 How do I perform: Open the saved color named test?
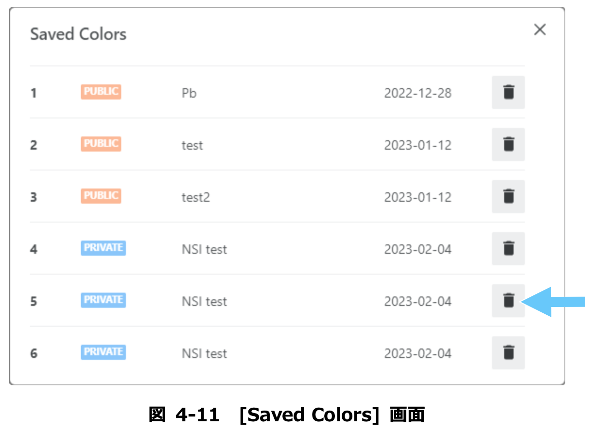pyautogui.click(x=192, y=145)
